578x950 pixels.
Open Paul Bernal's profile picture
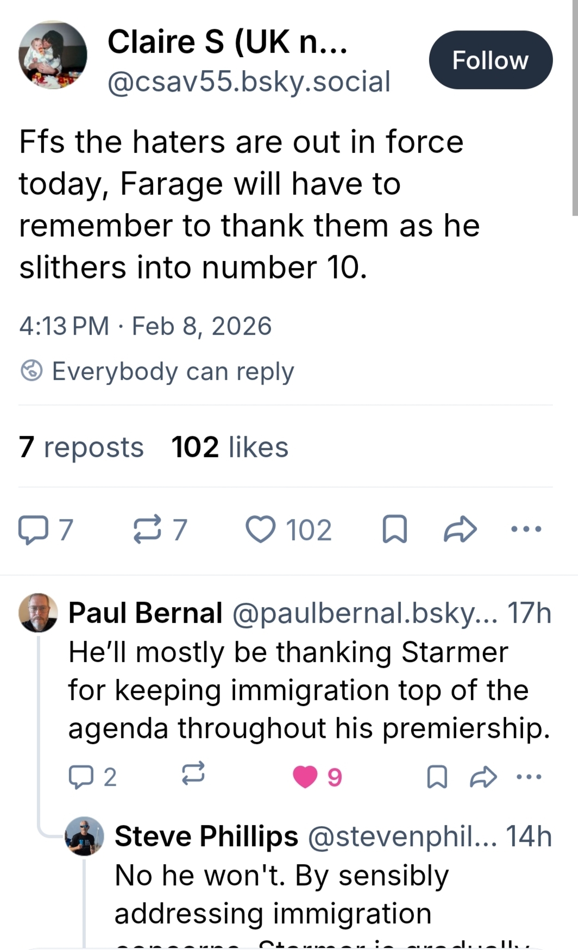(38, 612)
